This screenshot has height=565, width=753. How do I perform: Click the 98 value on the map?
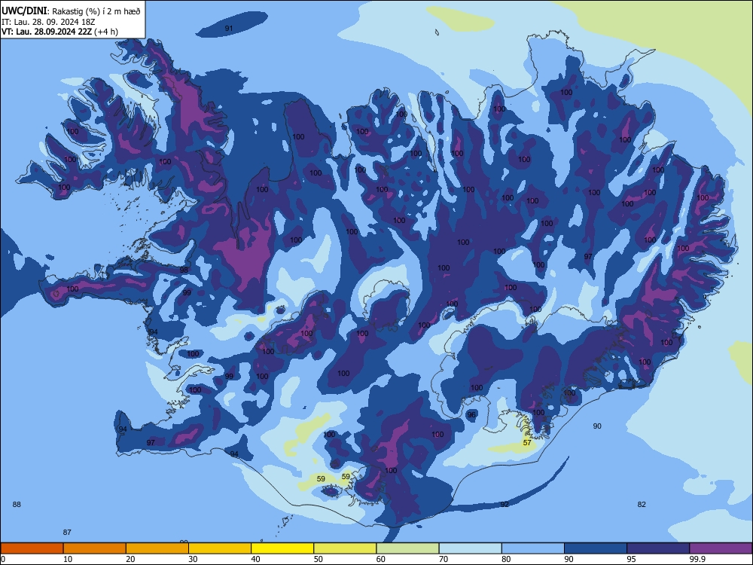[x=184, y=270]
